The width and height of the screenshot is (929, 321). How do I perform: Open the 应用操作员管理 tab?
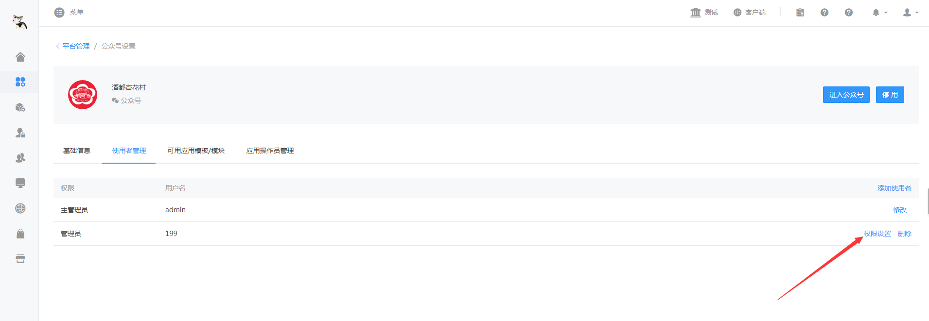[270, 151]
